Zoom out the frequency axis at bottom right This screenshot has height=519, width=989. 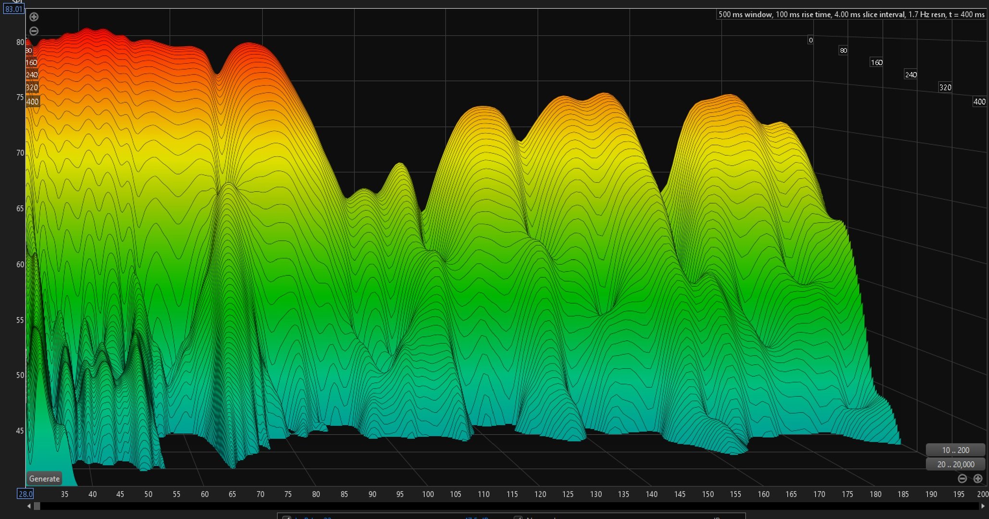[962, 479]
